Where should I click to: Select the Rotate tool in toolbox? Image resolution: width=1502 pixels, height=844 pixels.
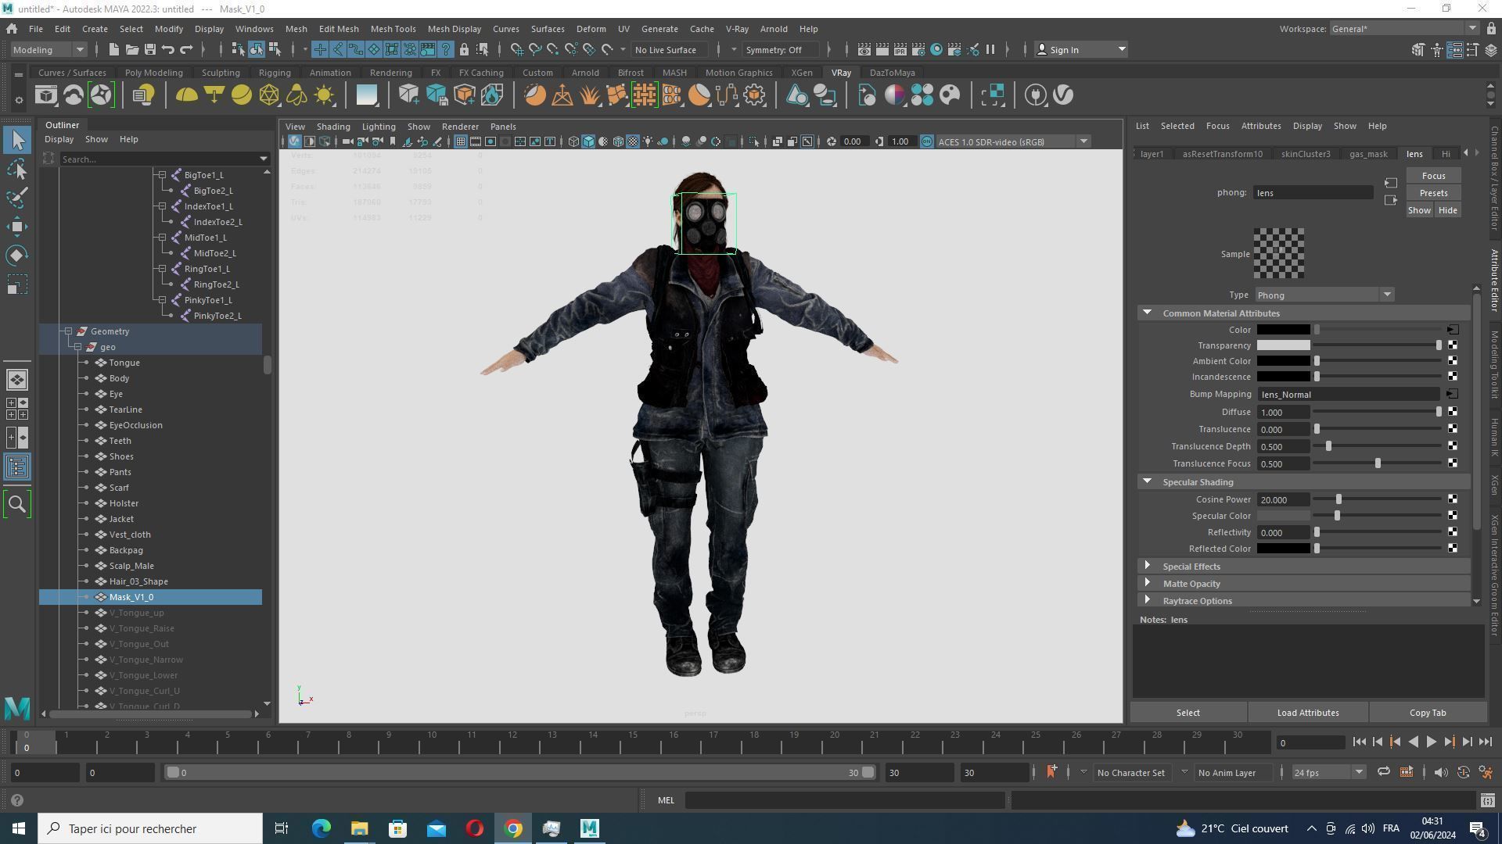(x=17, y=256)
